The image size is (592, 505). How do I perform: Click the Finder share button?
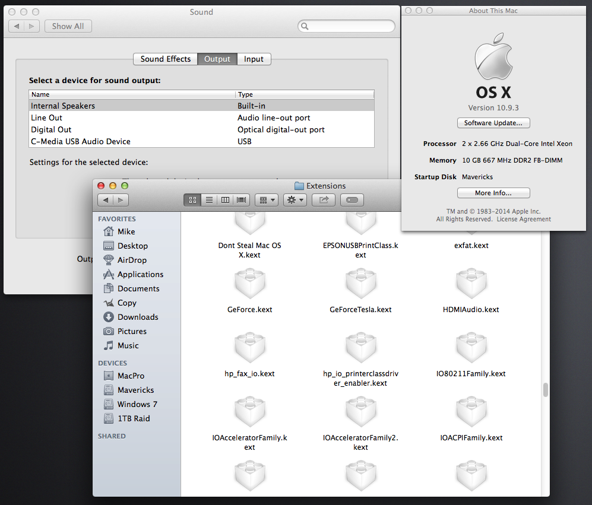coord(324,200)
